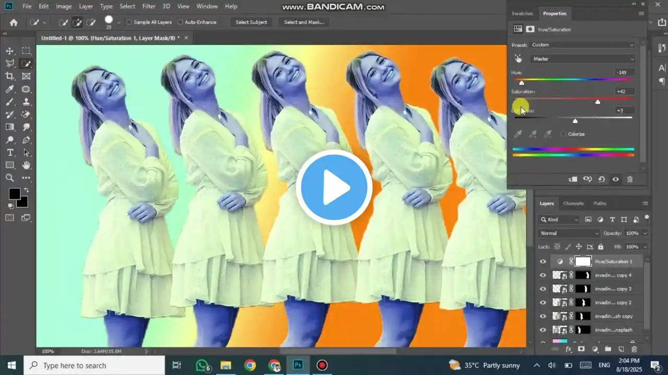Screen dimensions: 668x375
Task: Open the Preset dropdown in Properties
Action: (x=582, y=45)
